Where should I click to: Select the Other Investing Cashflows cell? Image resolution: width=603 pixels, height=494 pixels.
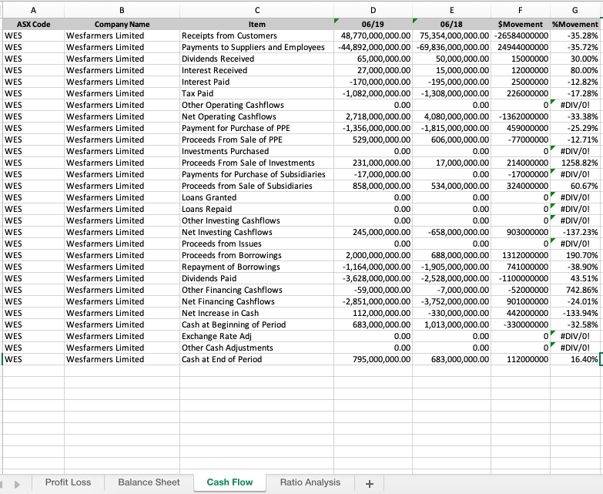click(x=257, y=220)
